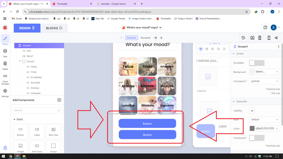Click the second Button on the canvas
283x159 pixels.
click(x=147, y=135)
